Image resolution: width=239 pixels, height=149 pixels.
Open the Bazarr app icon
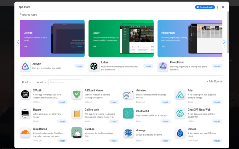25,113
